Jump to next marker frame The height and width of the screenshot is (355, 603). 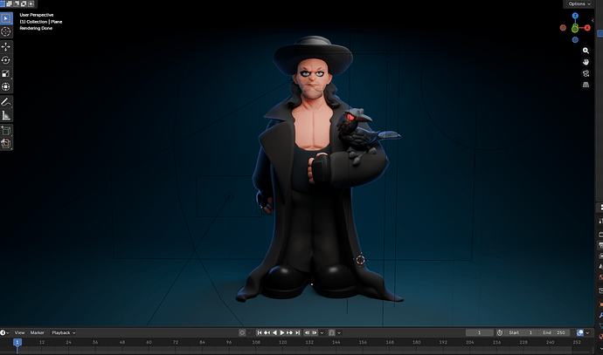[315, 332]
